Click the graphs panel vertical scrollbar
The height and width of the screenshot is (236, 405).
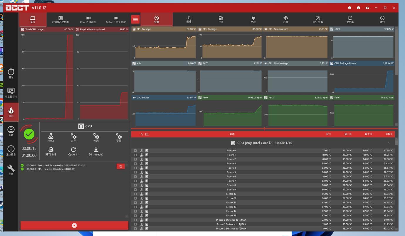[396, 51]
